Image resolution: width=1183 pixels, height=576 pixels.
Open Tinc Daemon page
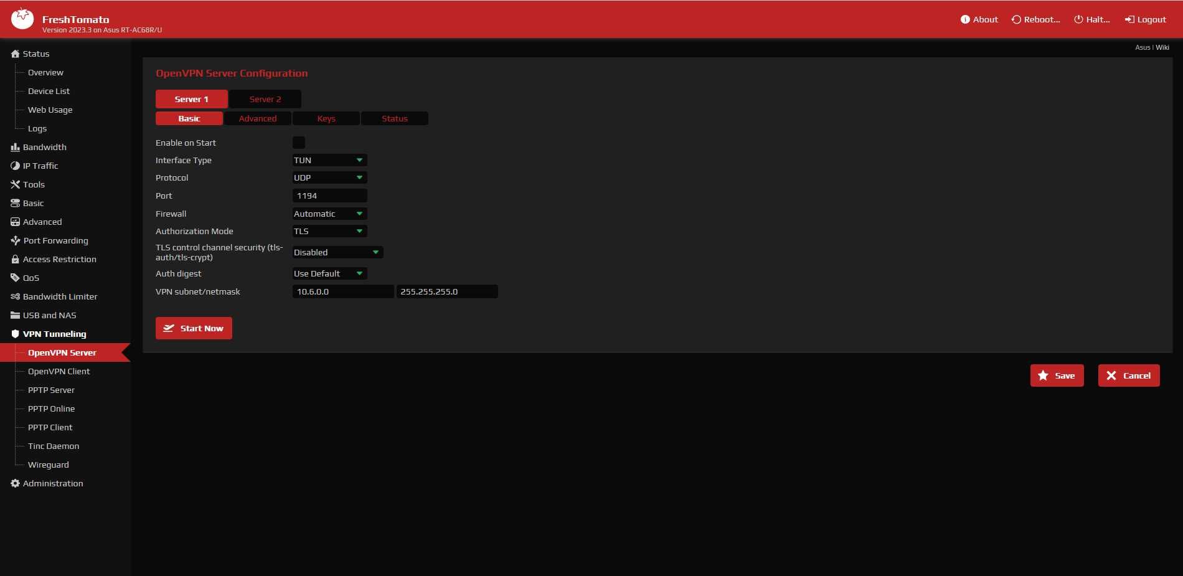(54, 446)
